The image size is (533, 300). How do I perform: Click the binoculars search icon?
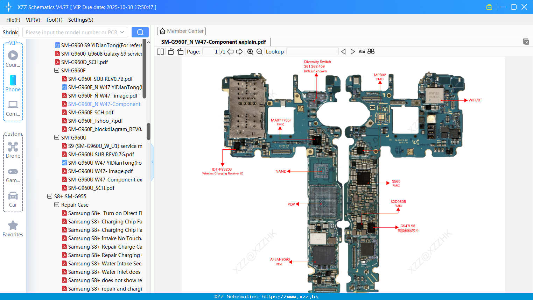click(371, 51)
